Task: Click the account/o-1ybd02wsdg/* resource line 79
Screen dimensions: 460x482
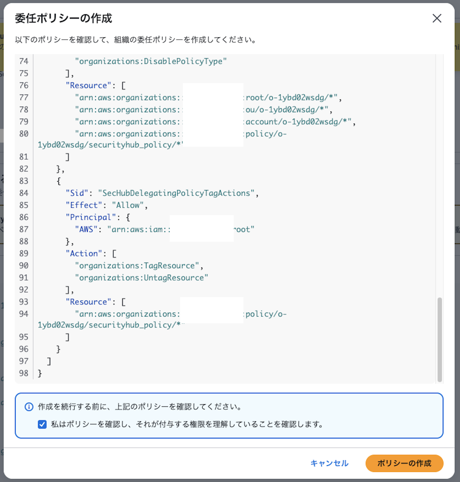Action: [x=215, y=122]
